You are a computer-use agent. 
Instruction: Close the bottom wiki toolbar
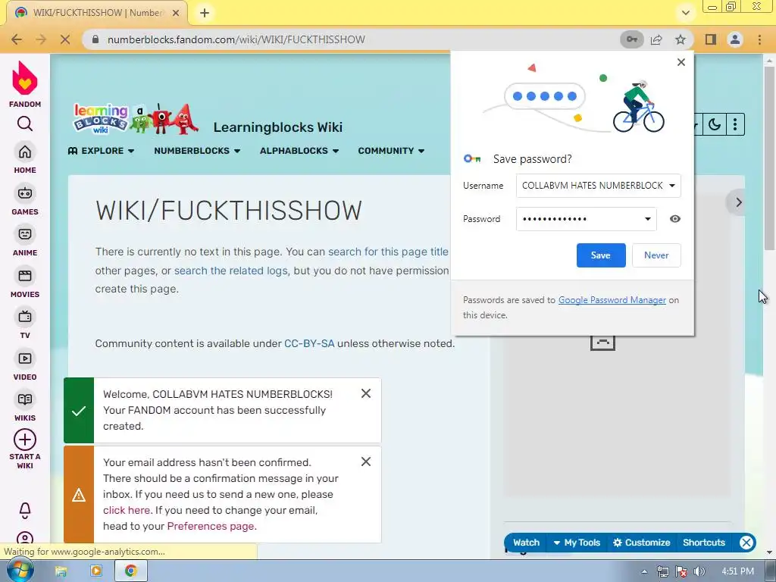coord(746,543)
